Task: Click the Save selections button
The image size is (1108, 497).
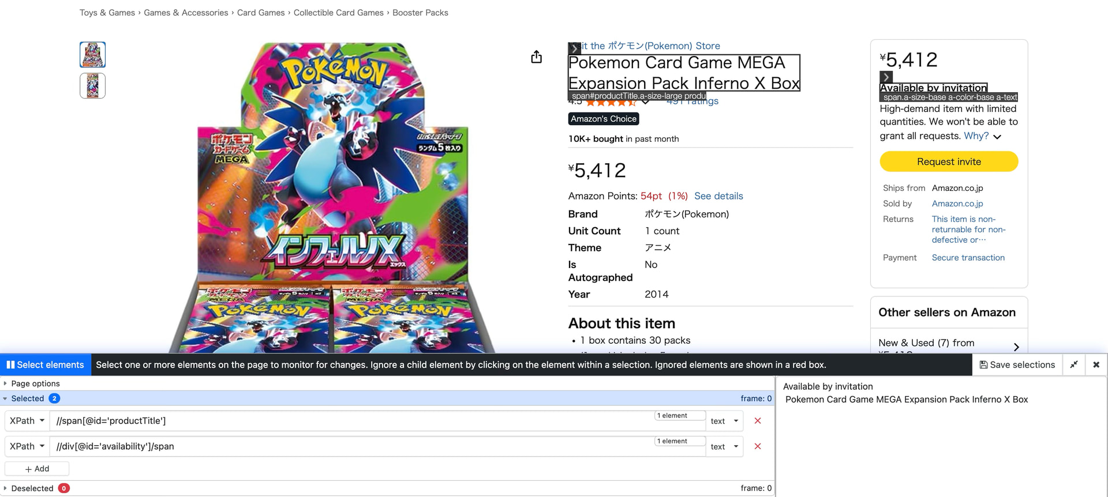Action: (x=1017, y=364)
